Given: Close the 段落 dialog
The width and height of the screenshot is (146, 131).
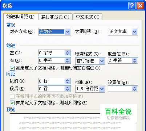Looking at the screenshot, I should point(141,6).
